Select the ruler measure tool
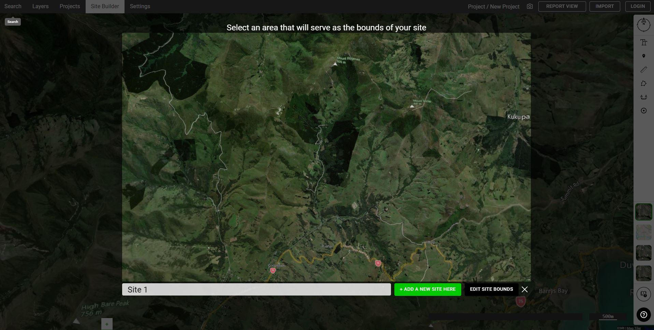This screenshot has height=330, width=654. [644, 70]
